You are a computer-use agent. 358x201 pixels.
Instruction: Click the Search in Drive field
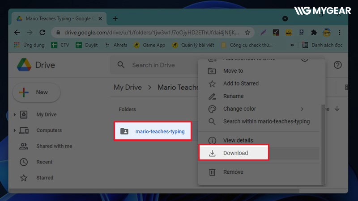click(x=153, y=65)
